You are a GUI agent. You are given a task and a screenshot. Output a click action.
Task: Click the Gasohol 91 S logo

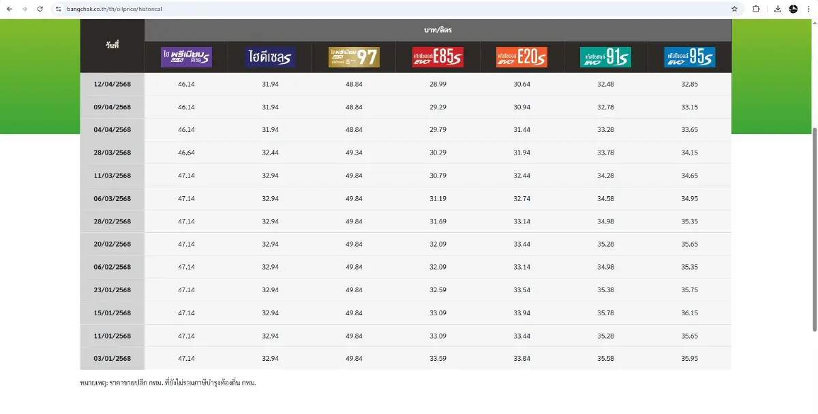pyautogui.click(x=605, y=57)
